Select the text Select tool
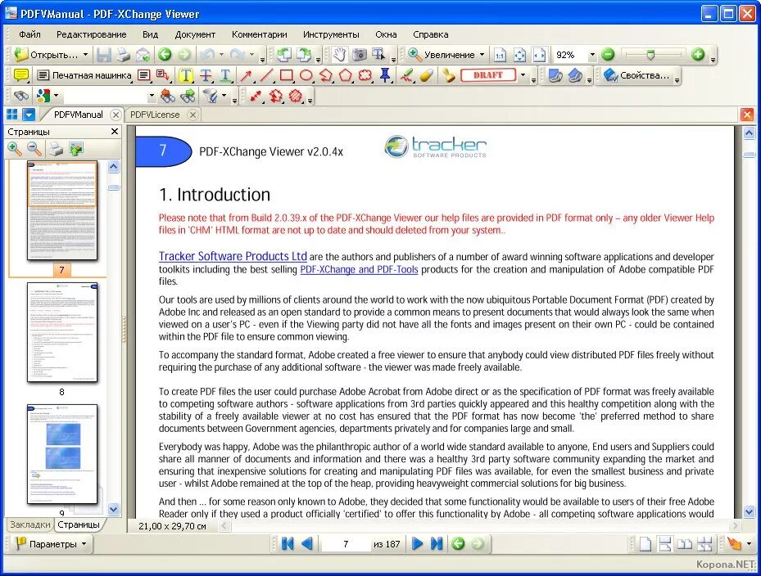Screen dimensions: 761x576 pos(378,55)
